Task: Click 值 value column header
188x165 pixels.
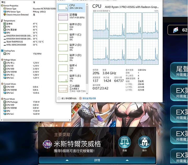Action: pos(34,2)
